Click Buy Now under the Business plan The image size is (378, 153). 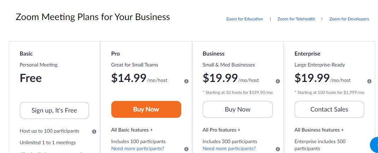(237, 109)
